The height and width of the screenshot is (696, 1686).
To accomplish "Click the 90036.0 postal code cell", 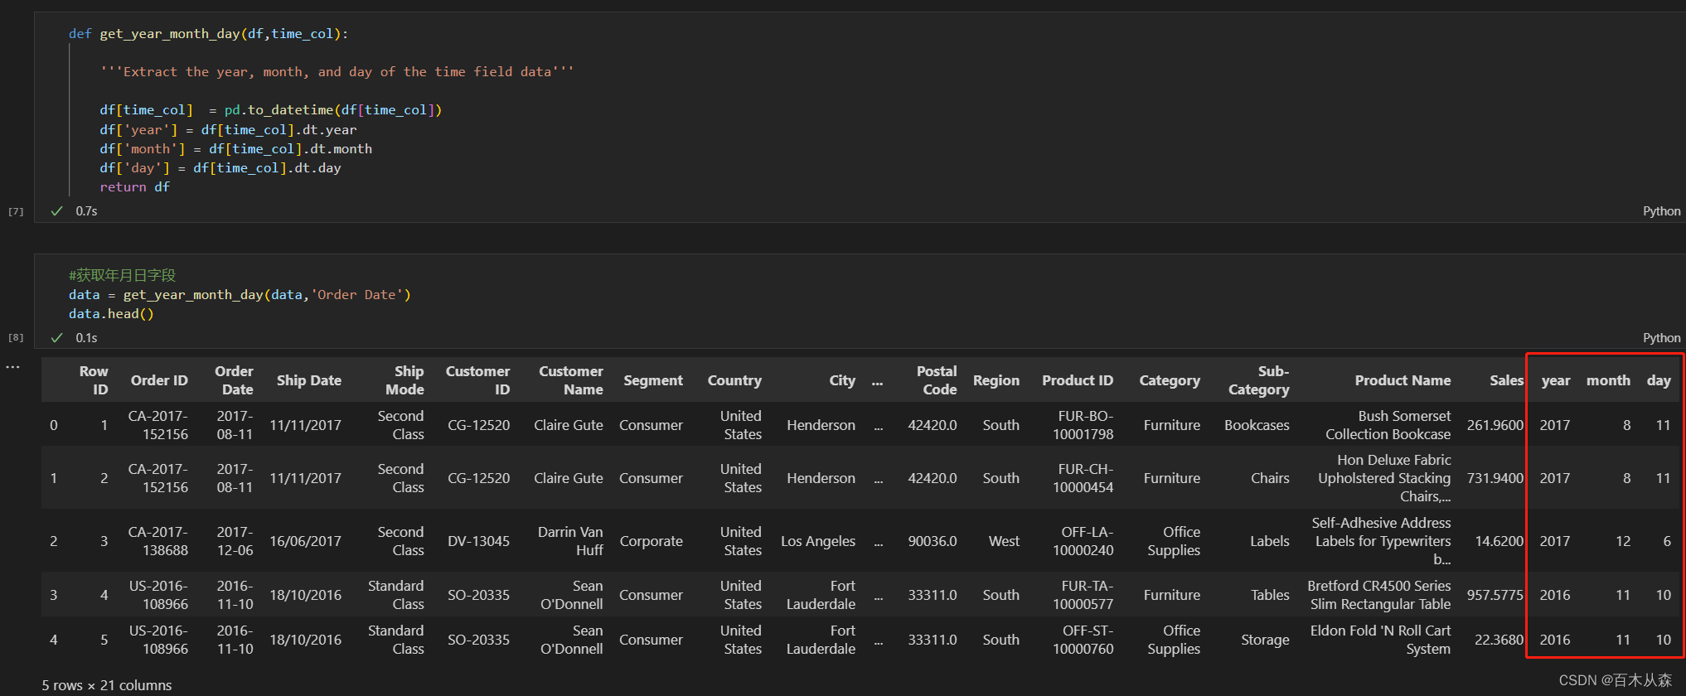I will pos(933,541).
